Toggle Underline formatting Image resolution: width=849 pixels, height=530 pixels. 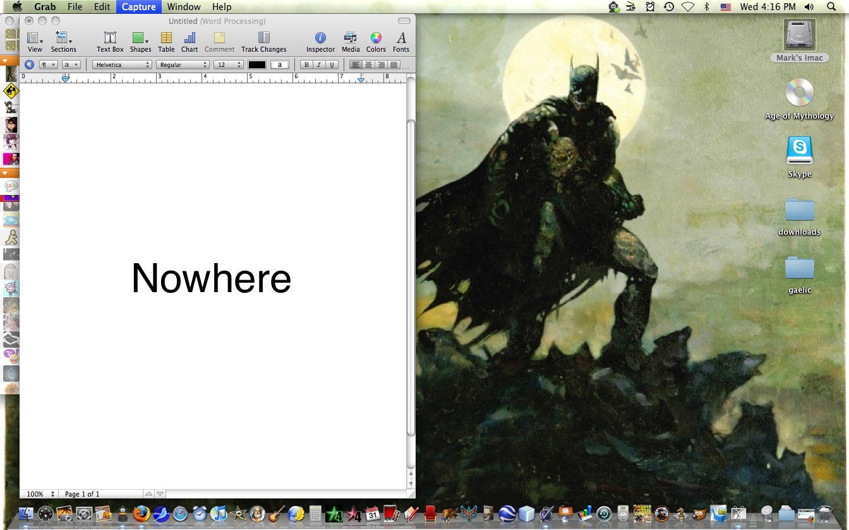[332, 64]
